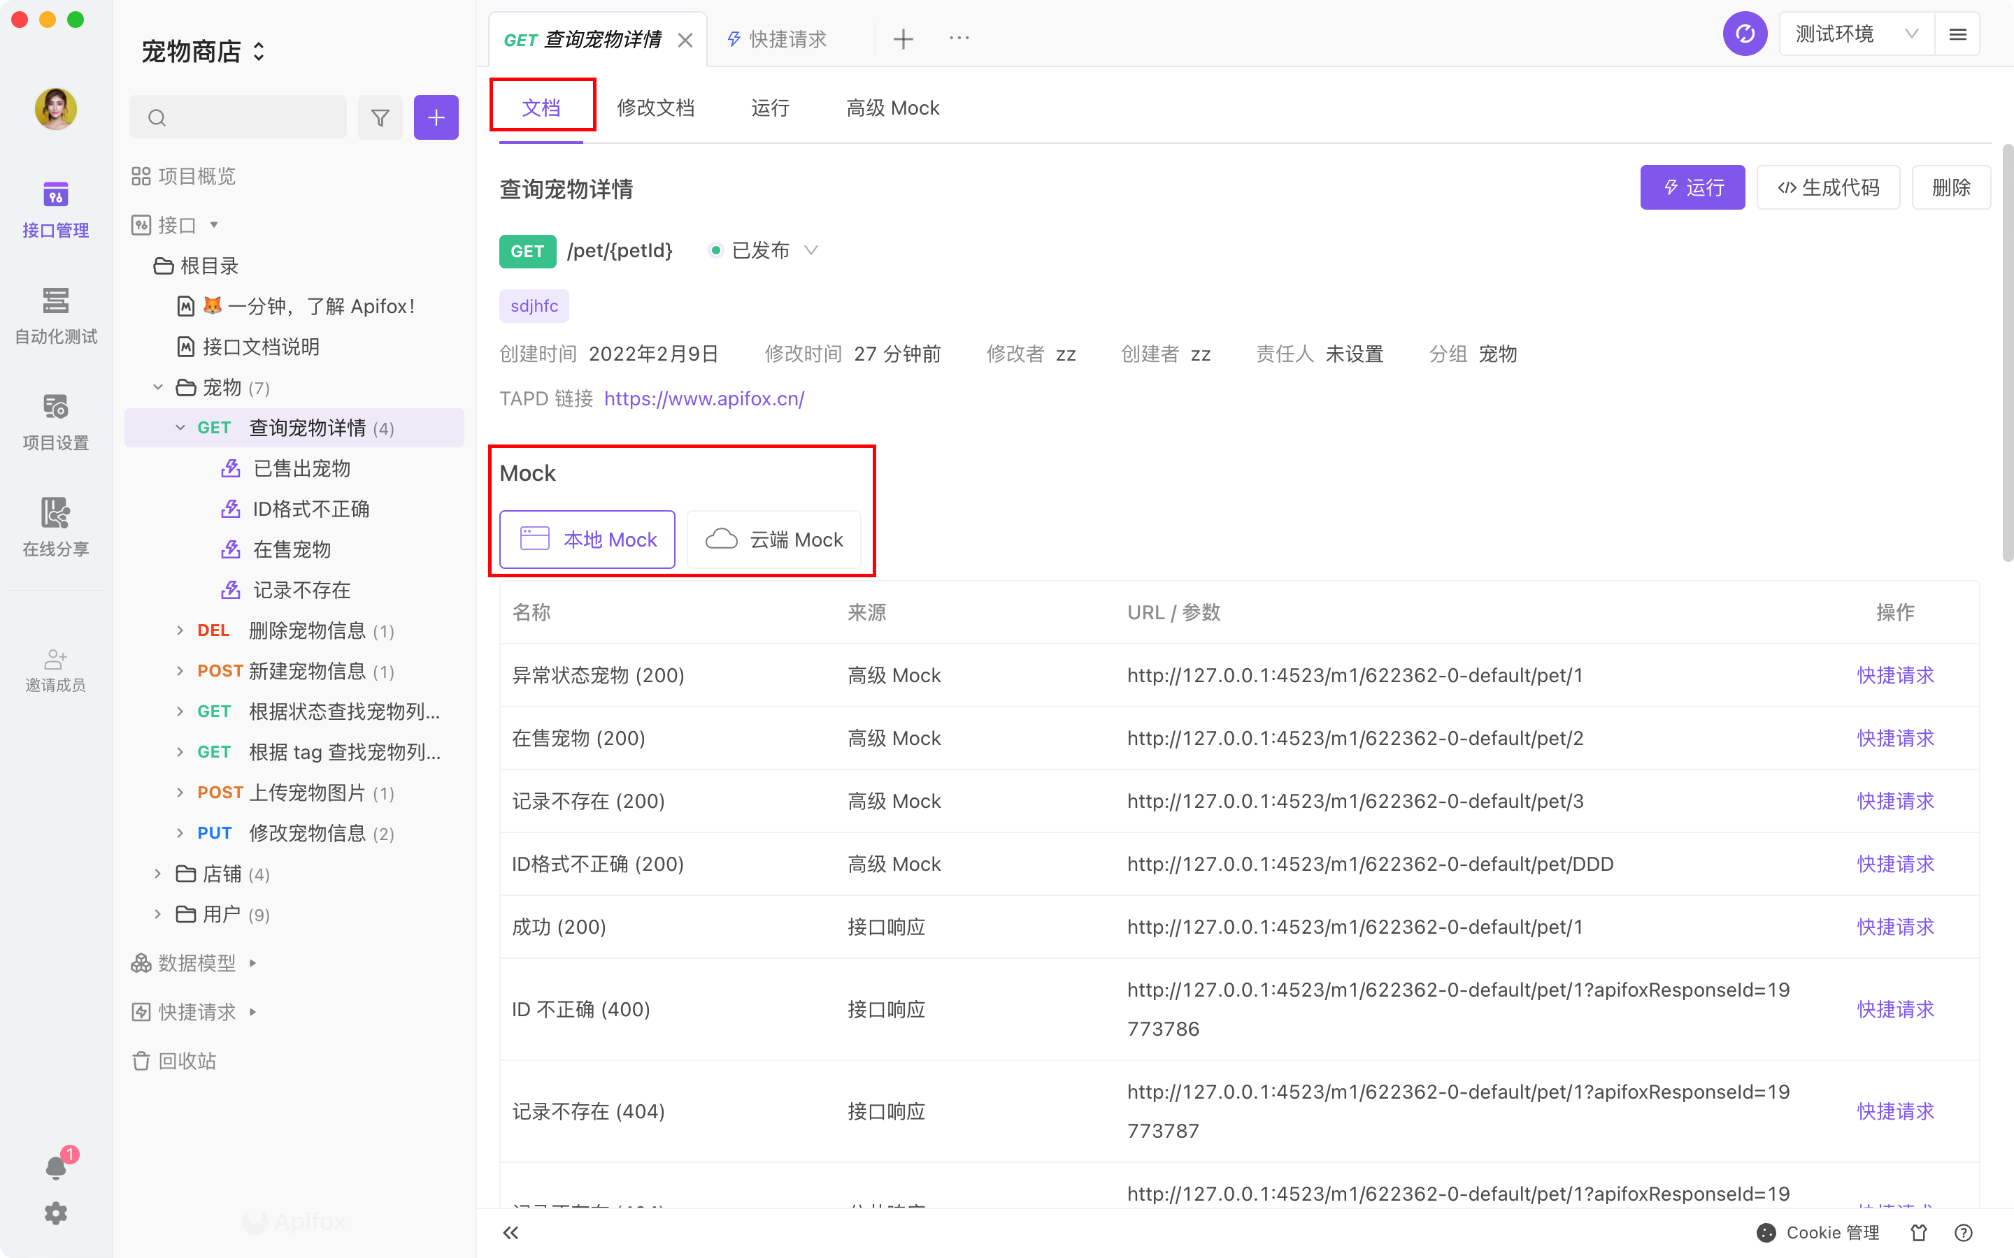Open settings gear at bottom left
This screenshot has width=2014, height=1258.
pos(55,1213)
